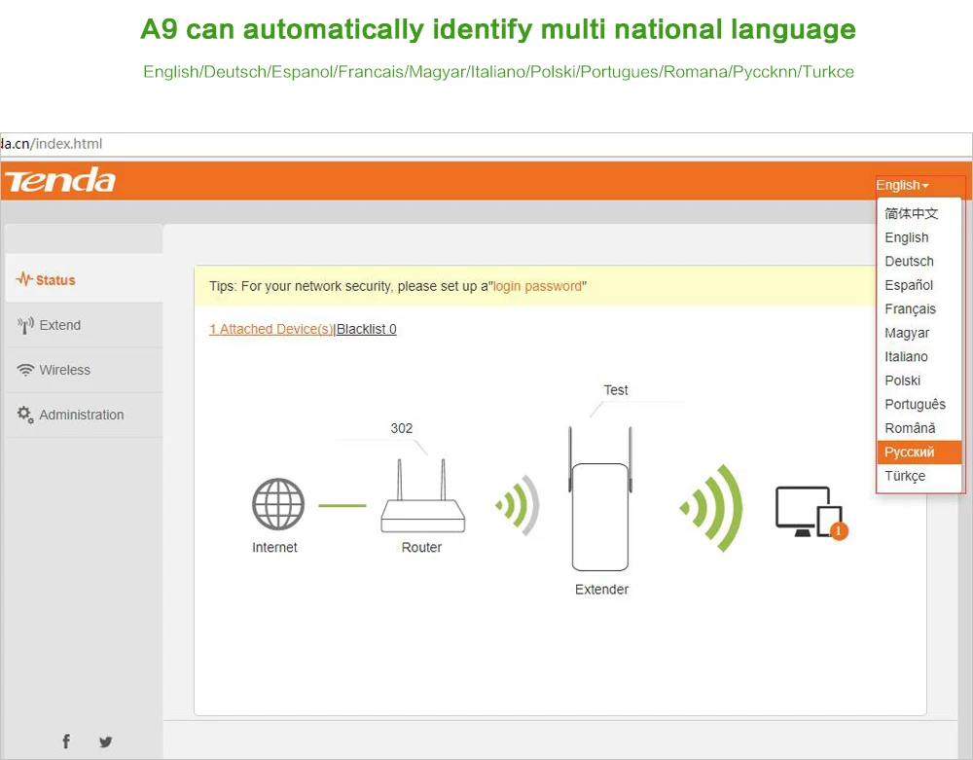
Task: Choose Français language option
Action: (x=919, y=309)
